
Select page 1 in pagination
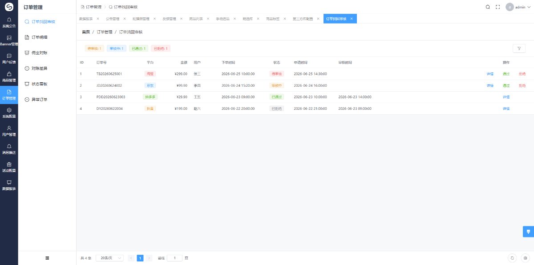point(140,258)
